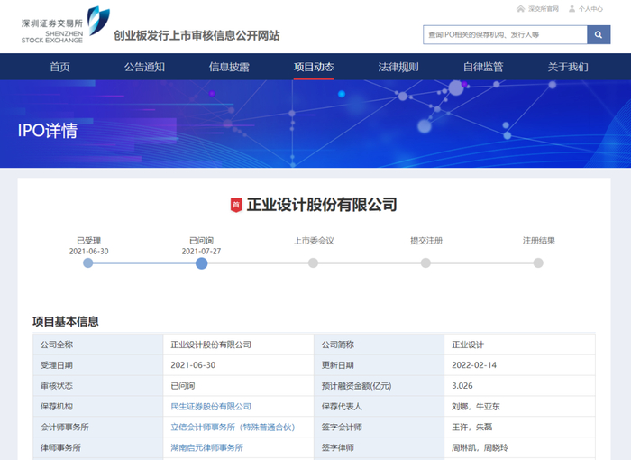This screenshot has height=460, width=631.
Task: Click the 公司全称 row label
Action: point(56,345)
